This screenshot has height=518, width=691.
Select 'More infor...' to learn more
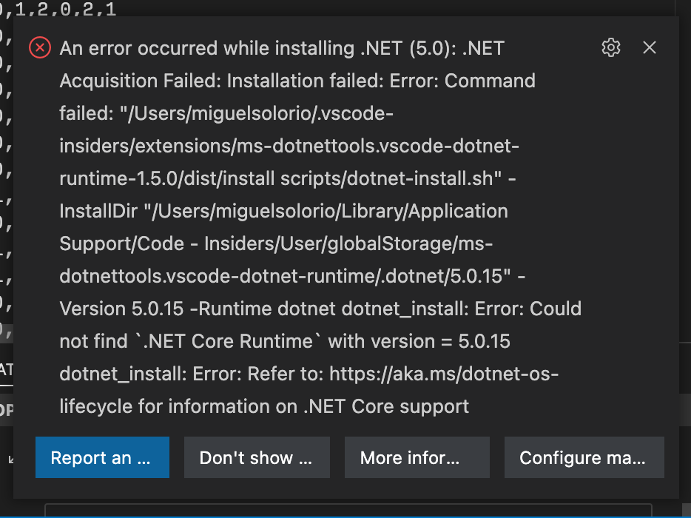pos(416,457)
